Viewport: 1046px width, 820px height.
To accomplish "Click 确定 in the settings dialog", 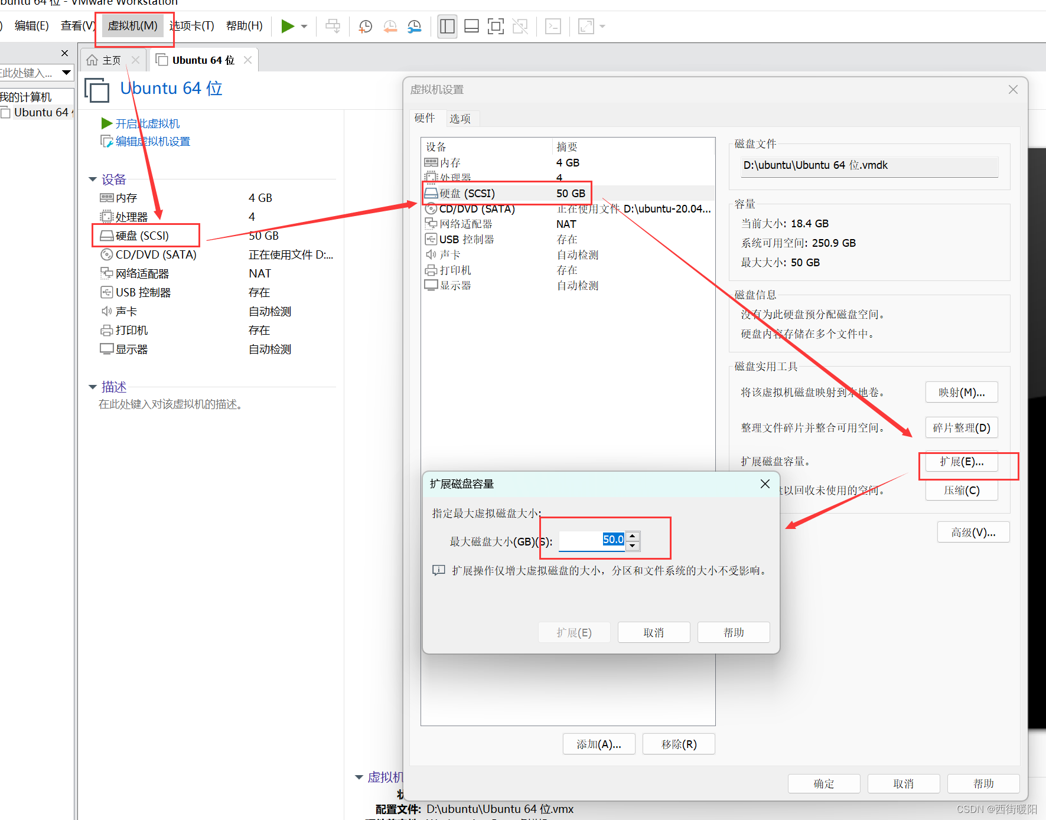I will click(824, 784).
